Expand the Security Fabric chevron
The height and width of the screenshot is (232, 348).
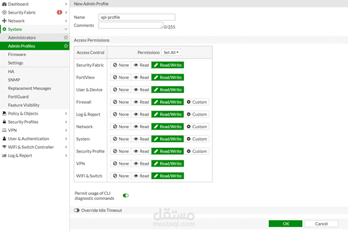pyautogui.click(x=66, y=13)
